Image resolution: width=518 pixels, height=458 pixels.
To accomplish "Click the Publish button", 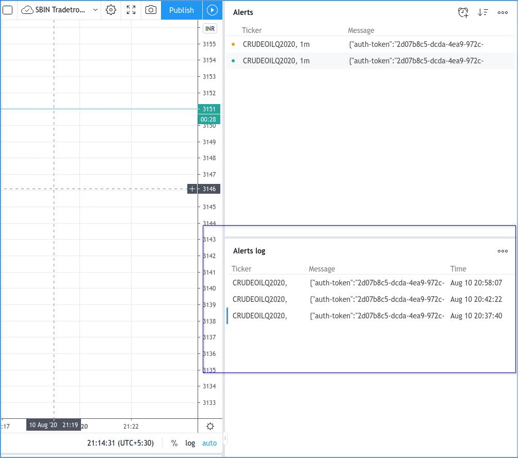I will (x=182, y=10).
